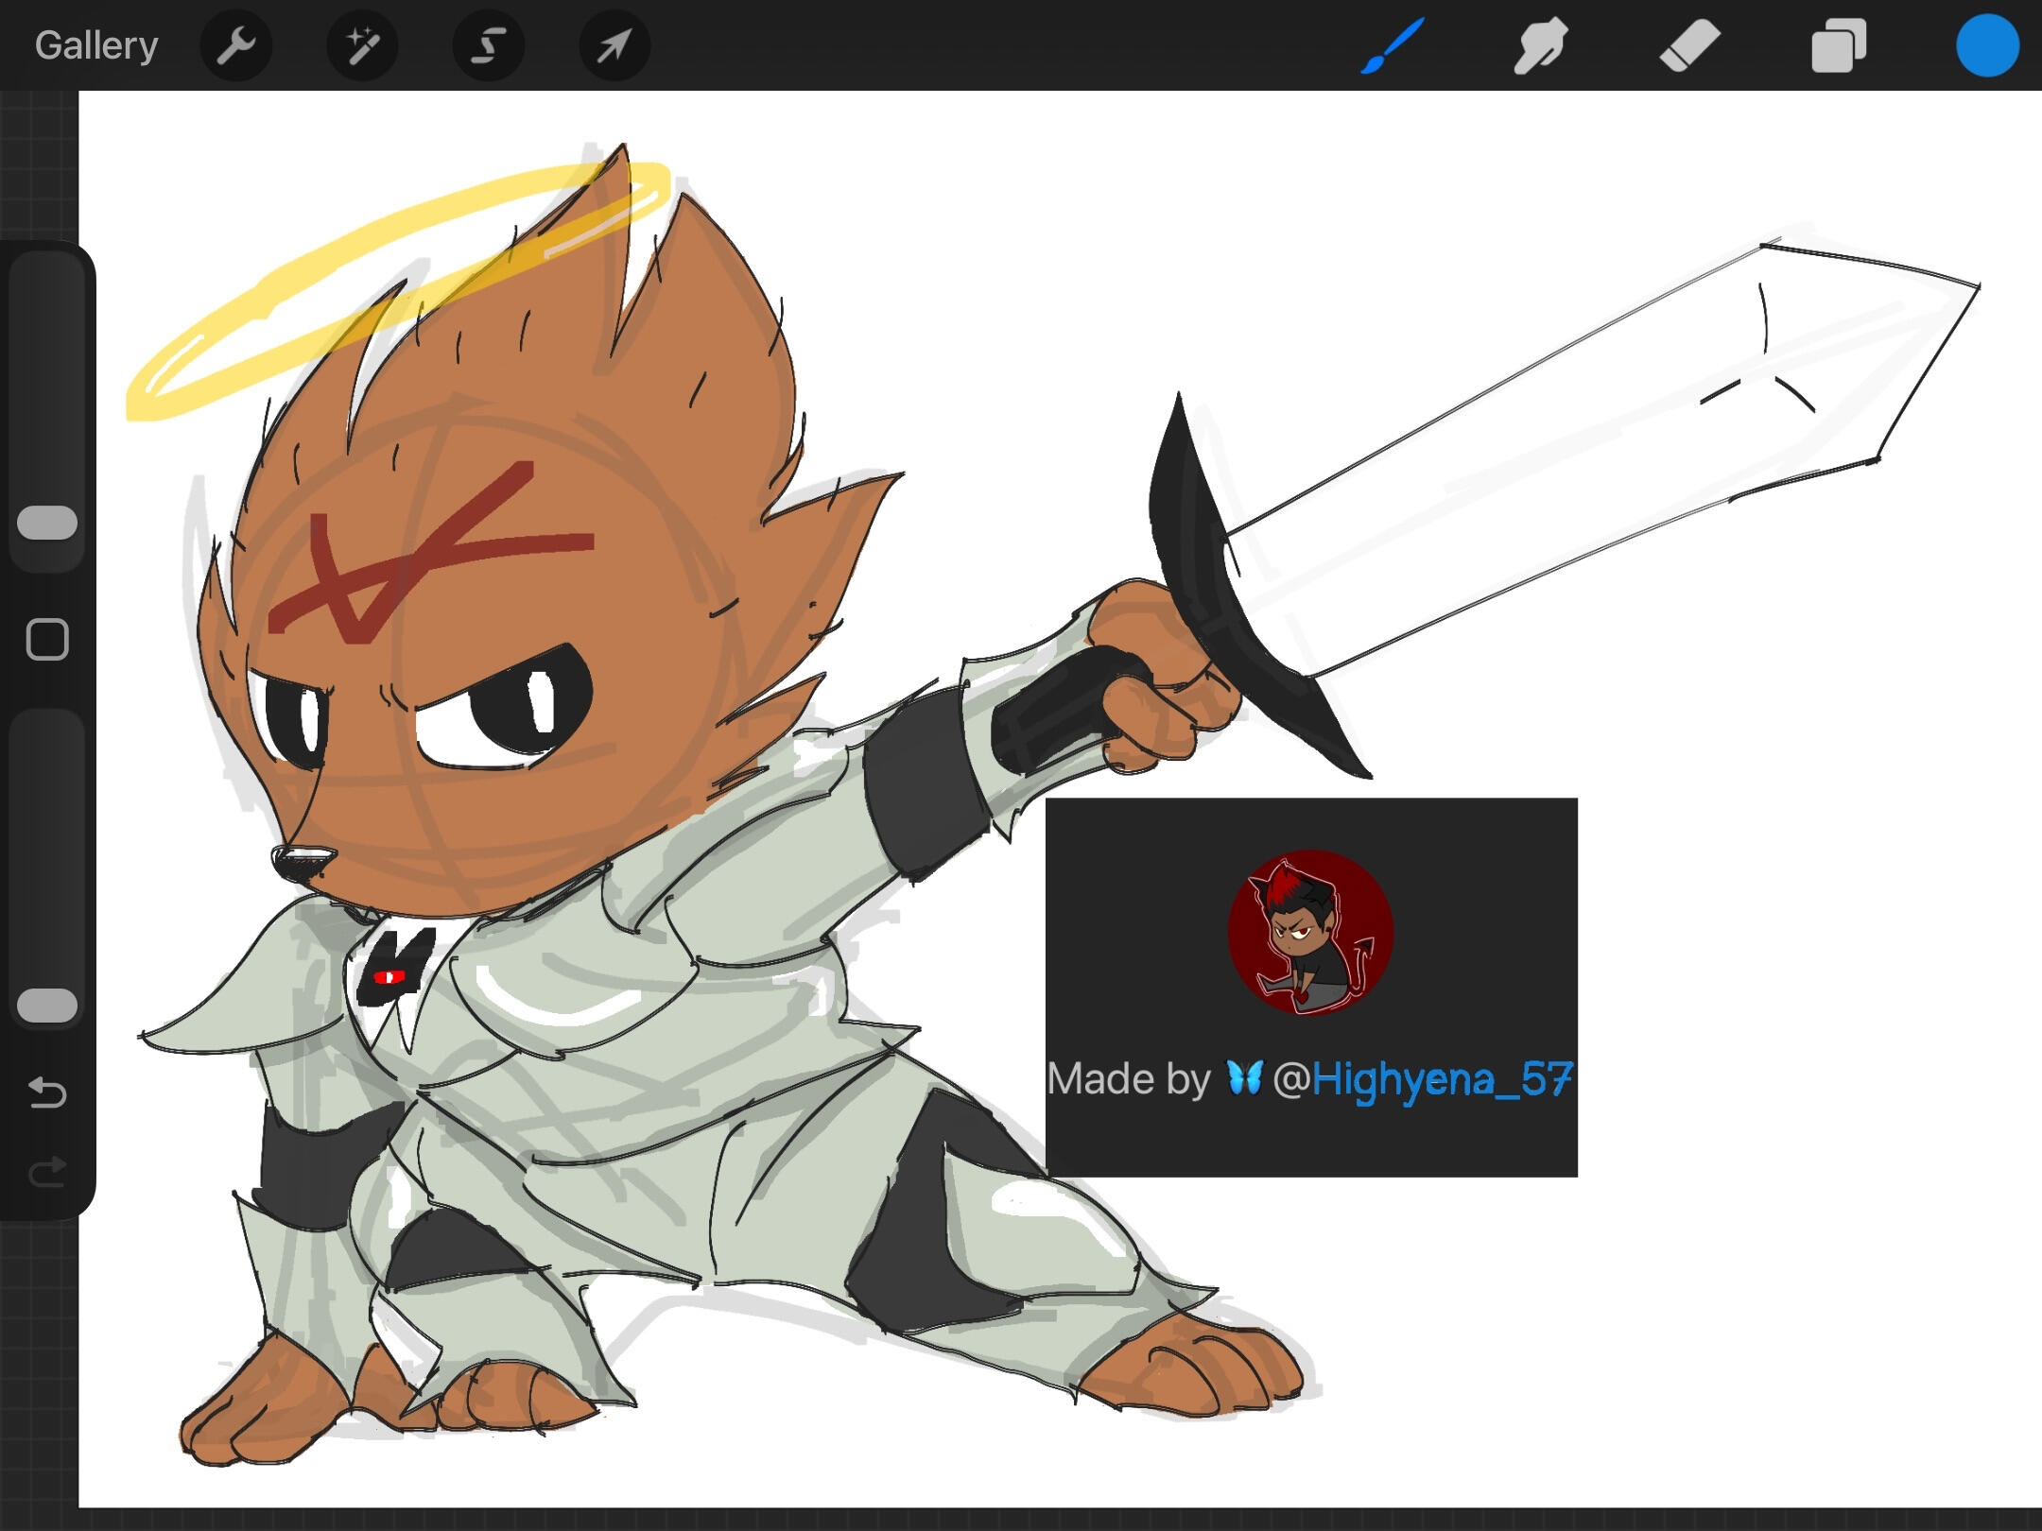Open the Adjustments magic wand menu
The image size is (2042, 1531).
coord(362,45)
